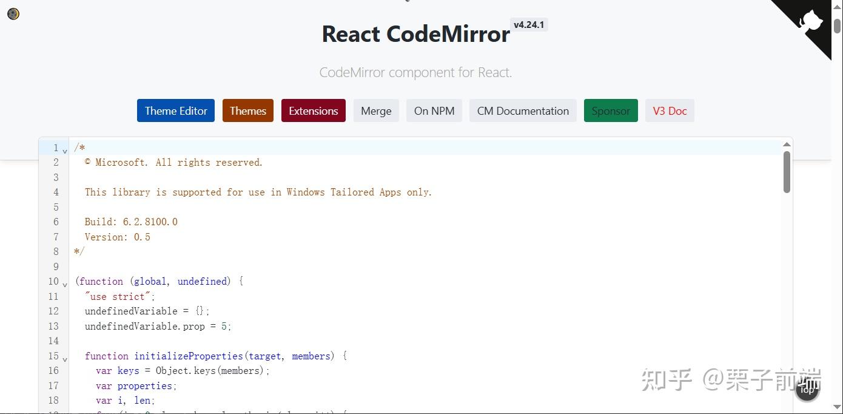Open the Extensions page
Image resolution: width=843 pixels, height=414 pixels.
(x=313, y=110)
